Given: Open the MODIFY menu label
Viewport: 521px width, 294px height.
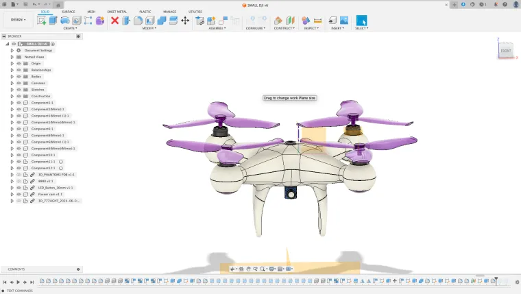Looking at the screenshot, I should [x=149, y=29].
